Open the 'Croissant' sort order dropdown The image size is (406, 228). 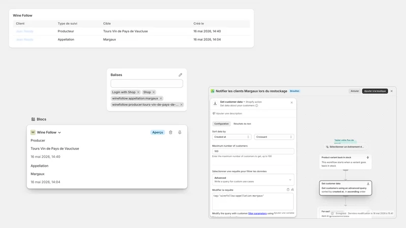coord(274,137)
